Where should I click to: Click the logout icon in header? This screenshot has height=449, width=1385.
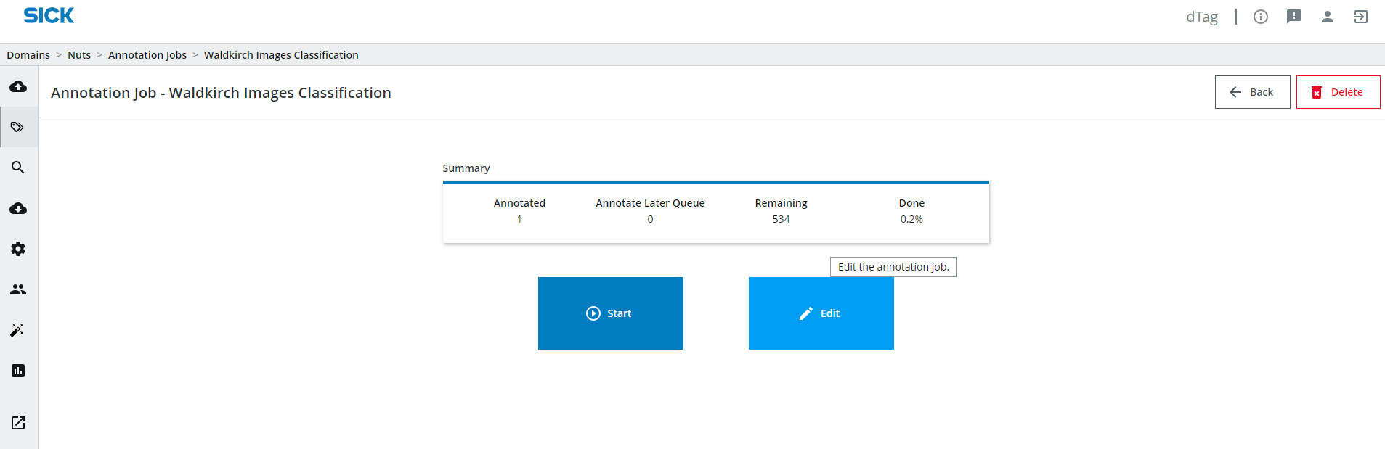1361,17
